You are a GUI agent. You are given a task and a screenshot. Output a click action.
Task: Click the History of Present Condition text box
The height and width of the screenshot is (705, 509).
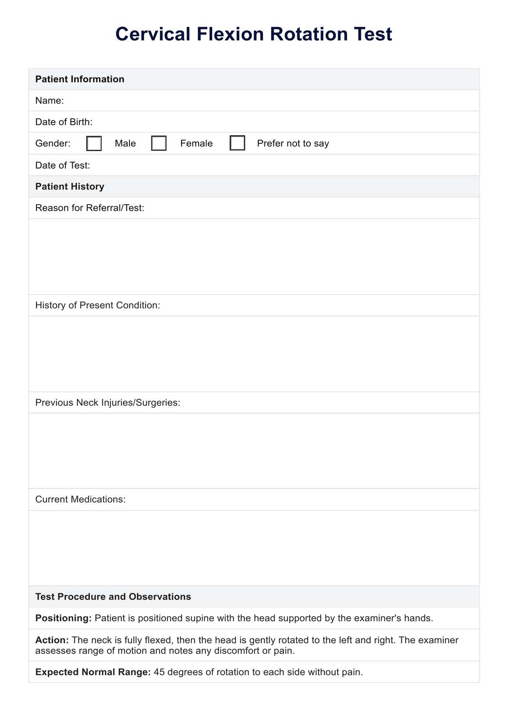[x=254, y=354]
